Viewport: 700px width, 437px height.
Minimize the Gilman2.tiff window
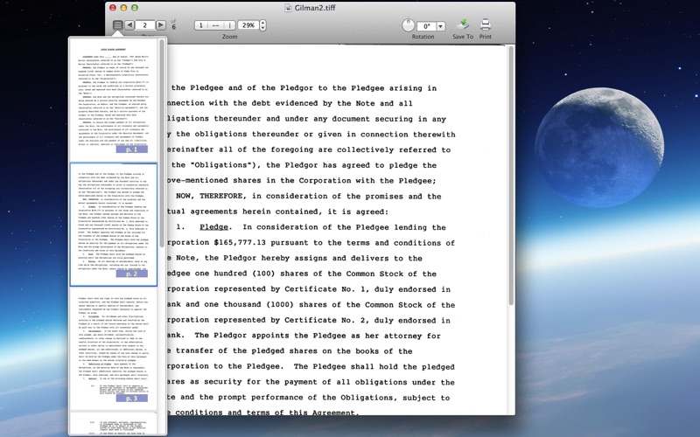[x=123, y=8]
